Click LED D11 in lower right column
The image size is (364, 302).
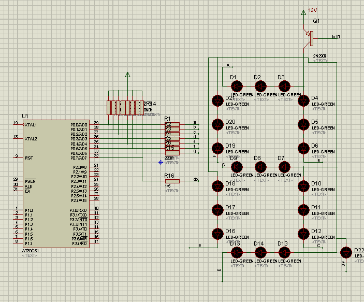[x=304, y=210]
